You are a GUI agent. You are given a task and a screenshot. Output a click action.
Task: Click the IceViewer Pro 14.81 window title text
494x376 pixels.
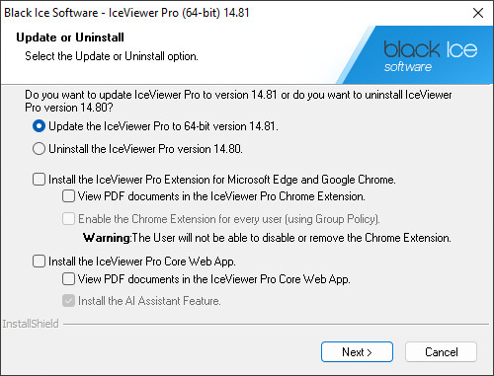(126, 13)
